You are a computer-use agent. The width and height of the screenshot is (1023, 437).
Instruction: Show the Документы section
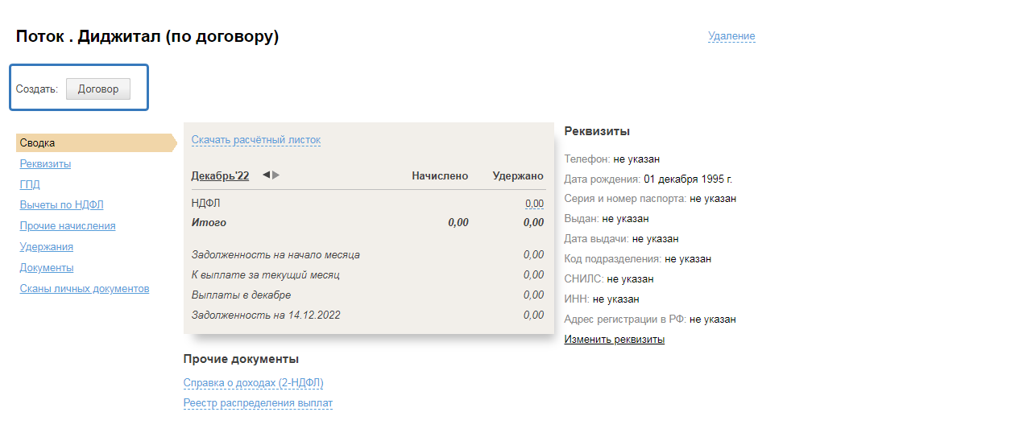[x=47, y=268]
